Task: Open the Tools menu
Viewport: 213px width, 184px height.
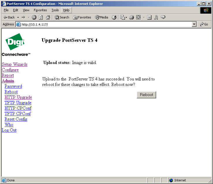Action: point(55,10)
